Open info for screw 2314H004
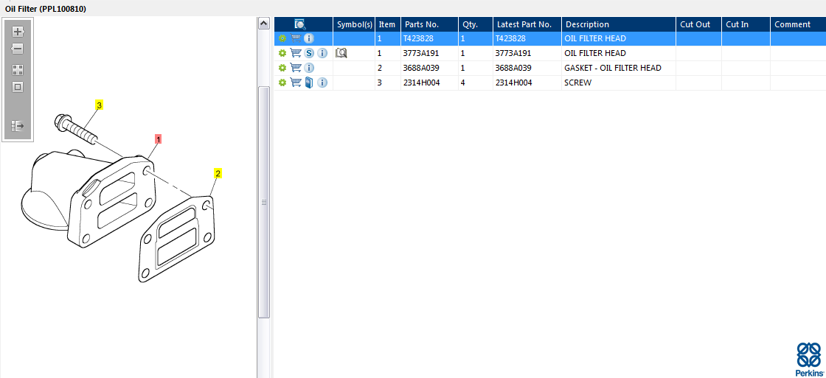Image resolution: width=826 pixels, height=378 pixels. (x=322, y=83)
